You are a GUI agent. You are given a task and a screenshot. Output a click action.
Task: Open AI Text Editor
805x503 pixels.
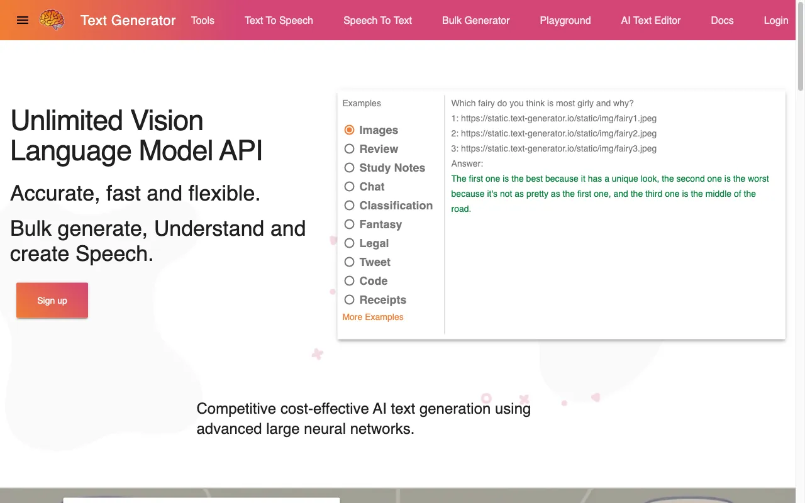point(651,20)
